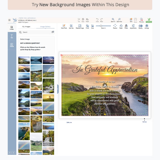
Task: Open the PDF Preview
Action: click(x=142, y=20)
